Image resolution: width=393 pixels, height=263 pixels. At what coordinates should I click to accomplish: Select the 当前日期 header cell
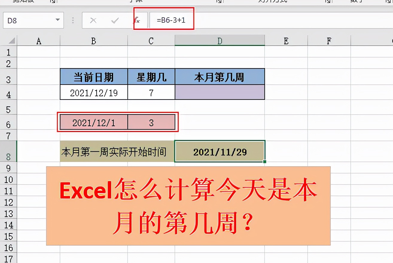94,77
